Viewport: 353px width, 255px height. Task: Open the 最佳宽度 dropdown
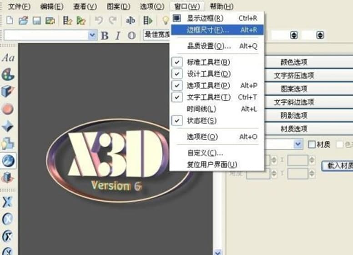coord(156,35)
